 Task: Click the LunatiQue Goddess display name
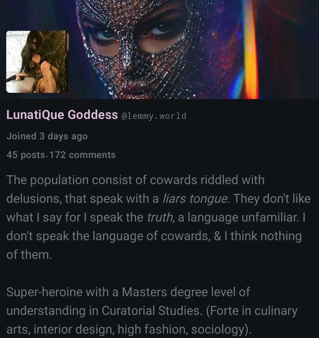pos(62,114)
